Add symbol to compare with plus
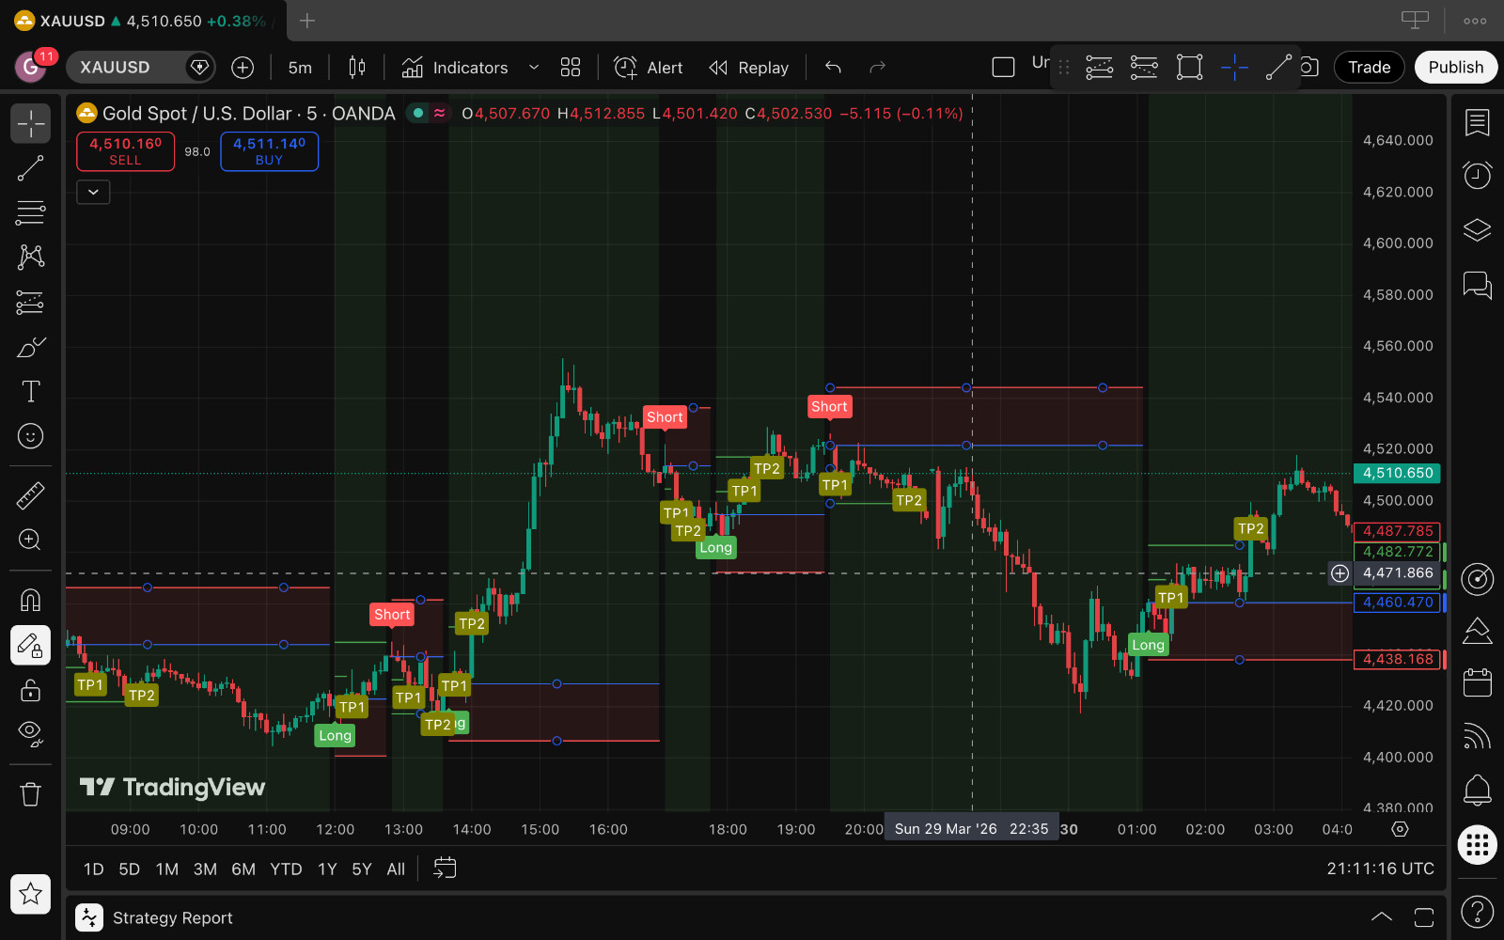 [x=243, y=68]
